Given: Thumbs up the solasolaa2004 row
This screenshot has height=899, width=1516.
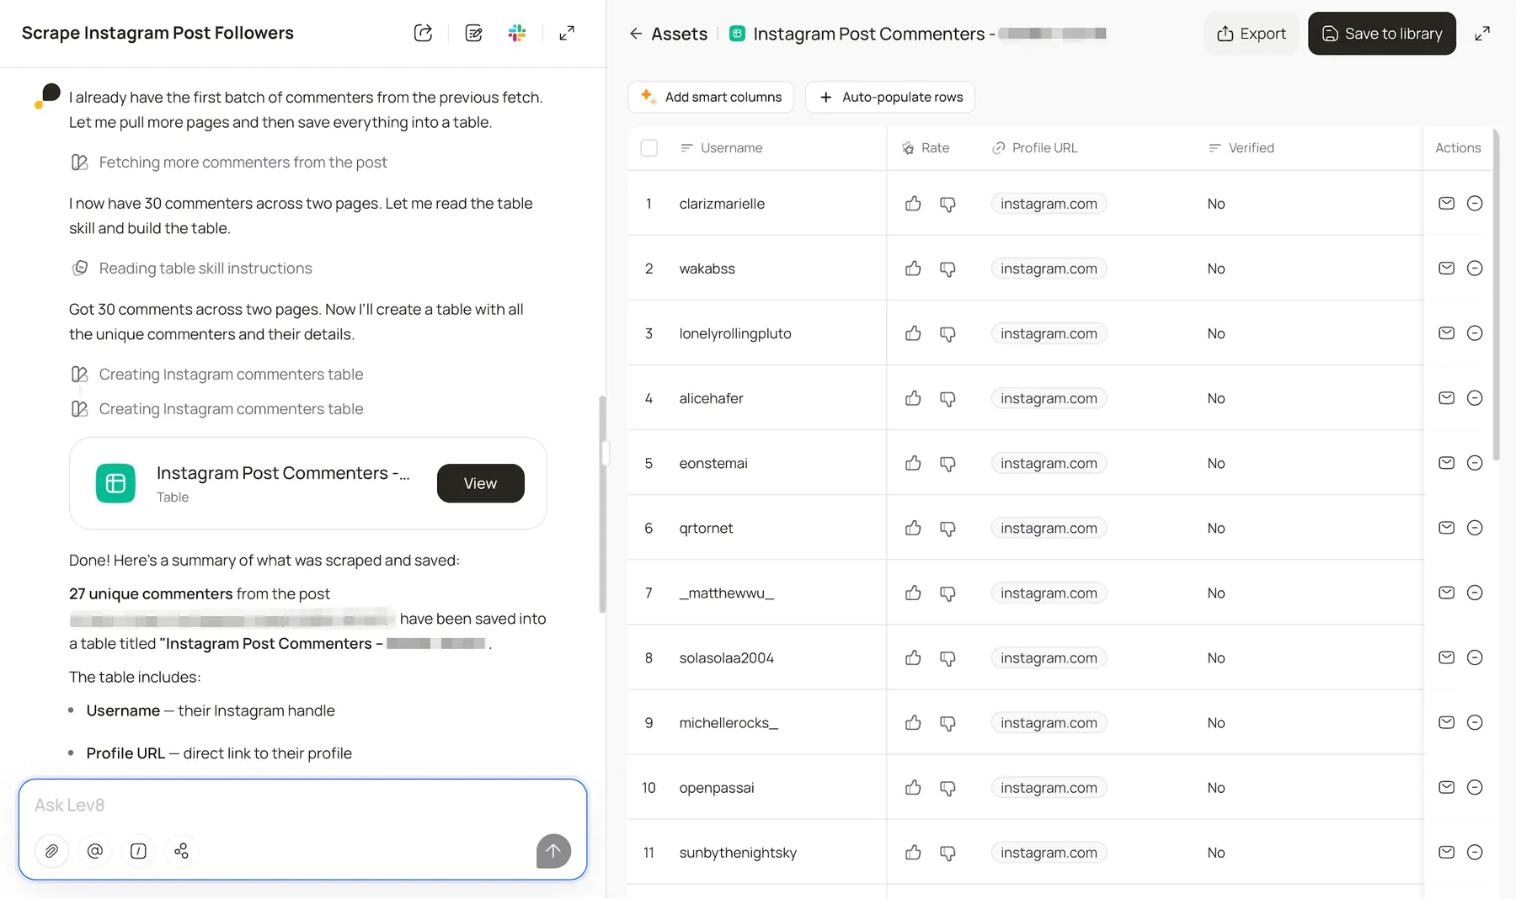Looking at the screenshot, I should (913, 657).
